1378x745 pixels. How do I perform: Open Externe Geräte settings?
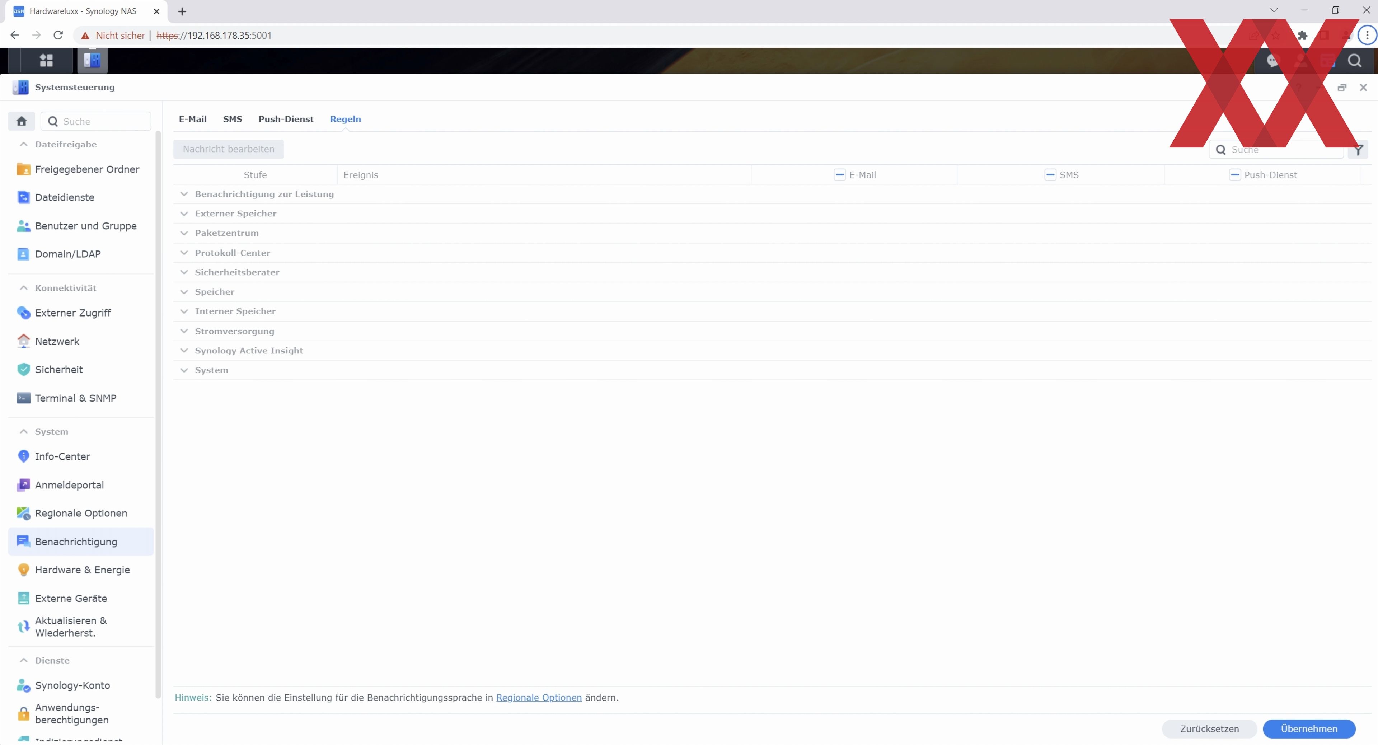[x=81, y=599]
